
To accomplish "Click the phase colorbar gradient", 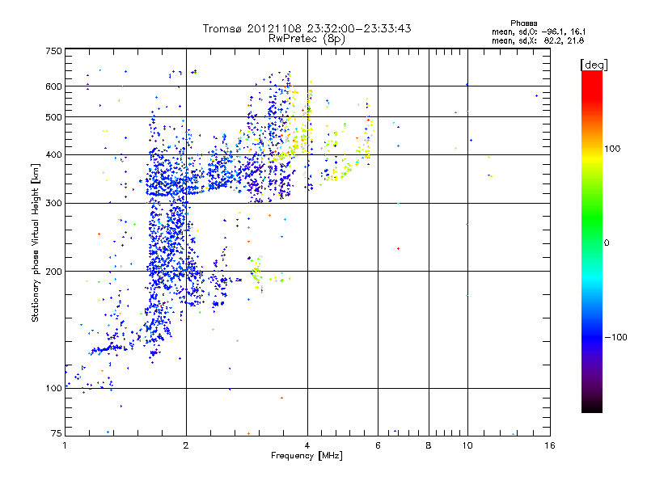I will coord(592,241).
